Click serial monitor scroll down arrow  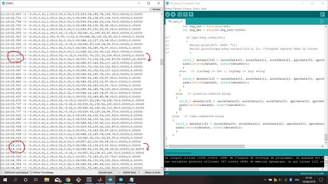tap(162, 167)
